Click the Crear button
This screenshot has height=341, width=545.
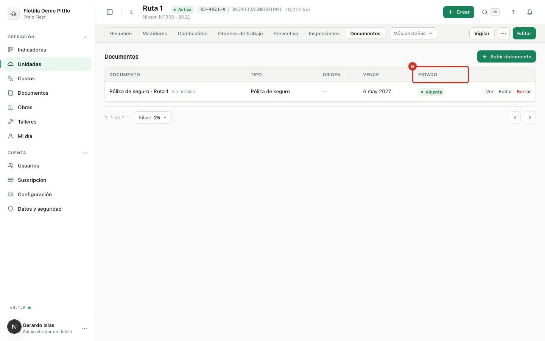click(459, 12)
